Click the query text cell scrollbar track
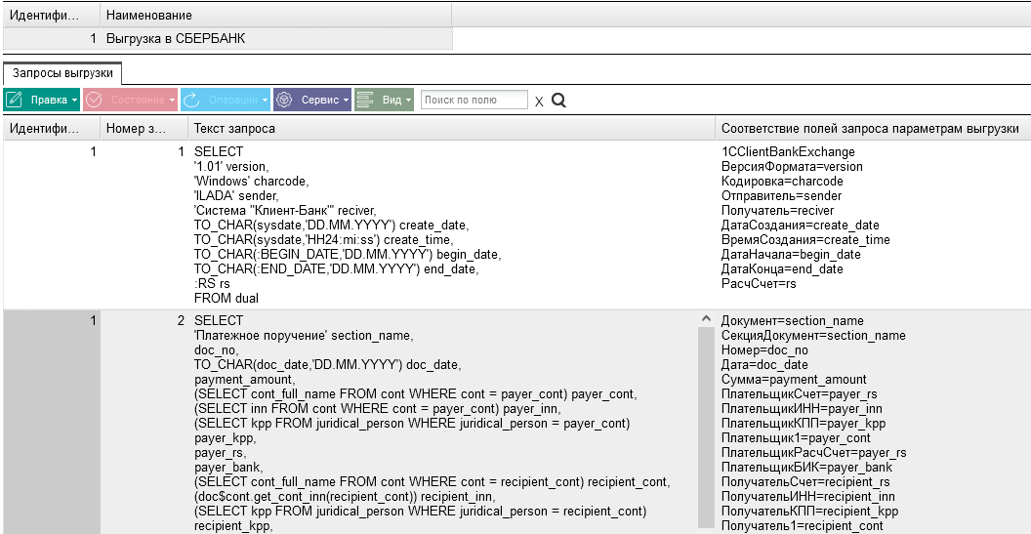 (x=706, y=428)
